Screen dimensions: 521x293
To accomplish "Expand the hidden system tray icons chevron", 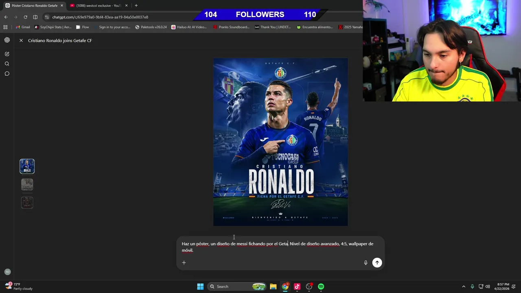I will pyautogui.click(x=463, y=286).
